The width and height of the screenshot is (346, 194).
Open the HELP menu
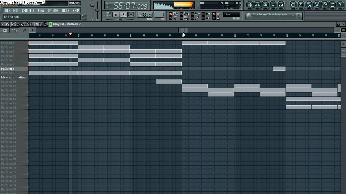point(76,11)
